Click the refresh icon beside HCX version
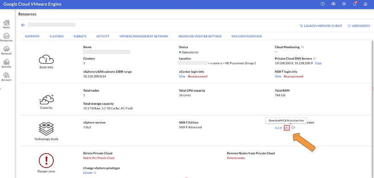374x178 pixels. [293, 128]
